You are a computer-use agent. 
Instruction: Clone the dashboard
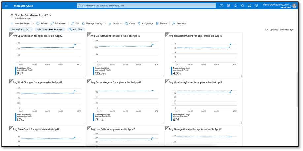130,23
